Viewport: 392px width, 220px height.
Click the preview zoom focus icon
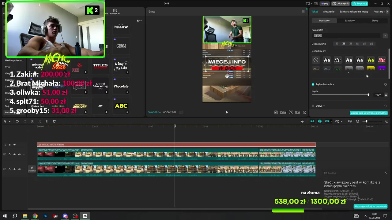[x=291, y=112]
